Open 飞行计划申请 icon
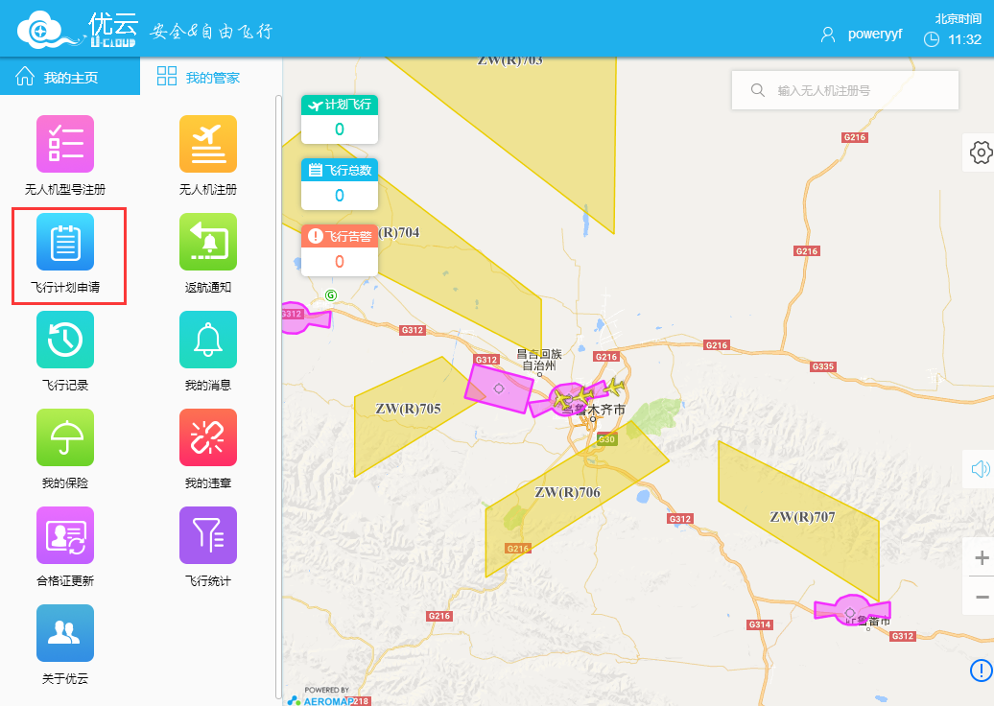 click(65, 242)
